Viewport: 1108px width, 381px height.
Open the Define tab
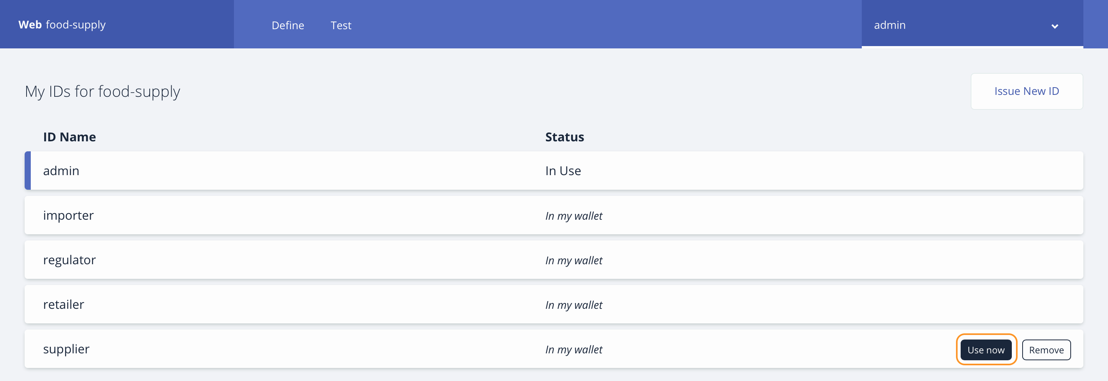(288, 25)
